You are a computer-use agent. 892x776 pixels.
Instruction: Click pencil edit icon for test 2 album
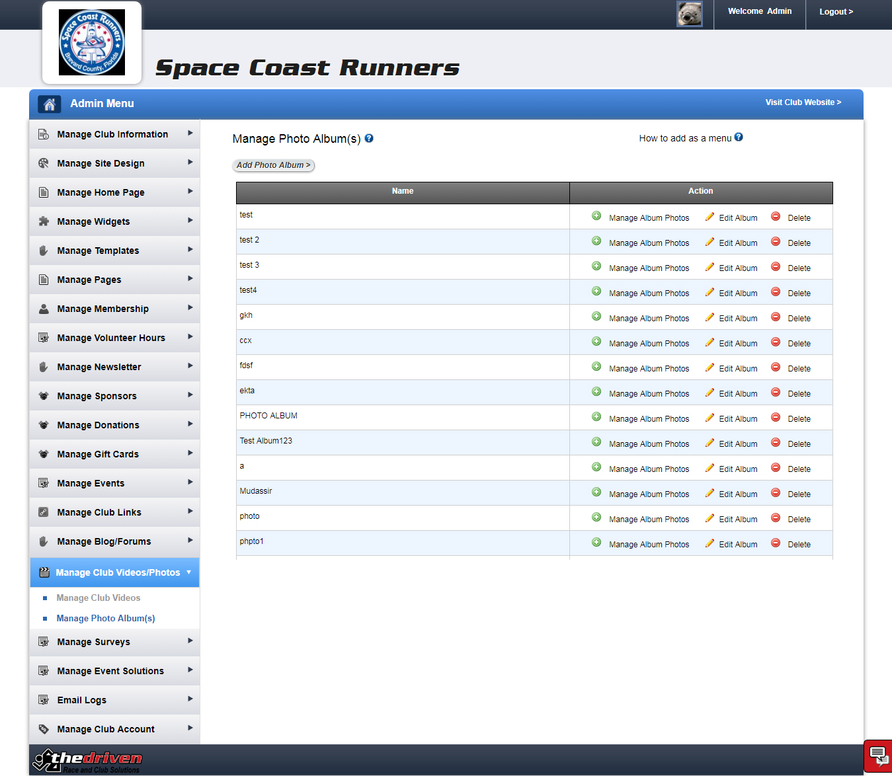click(x=710, y=242)
